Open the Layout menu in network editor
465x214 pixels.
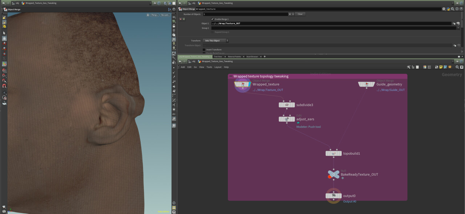[x=218, y=67]
